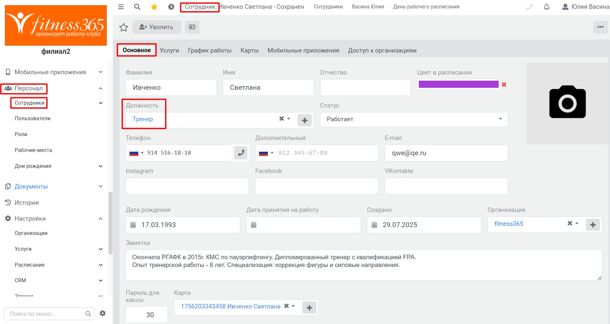Open the Доступ к организациям tab
Viewport: 610px width, 324px height.
click(x=382, y=51)
